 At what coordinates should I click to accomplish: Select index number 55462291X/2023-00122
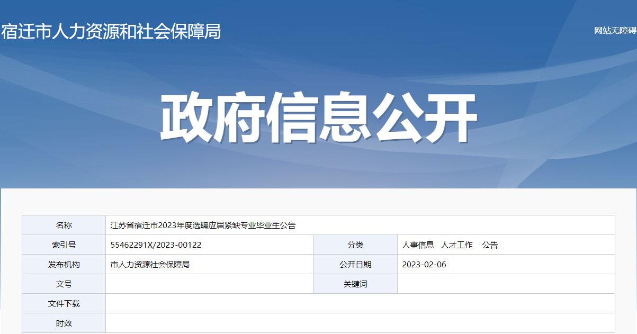[x=156, y=245]
